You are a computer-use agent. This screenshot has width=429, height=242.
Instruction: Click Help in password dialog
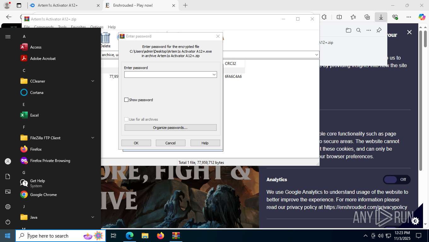(x=205, y=143)
